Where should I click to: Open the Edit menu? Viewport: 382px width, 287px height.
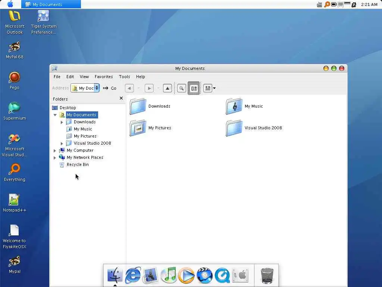(x=70, y=77)
